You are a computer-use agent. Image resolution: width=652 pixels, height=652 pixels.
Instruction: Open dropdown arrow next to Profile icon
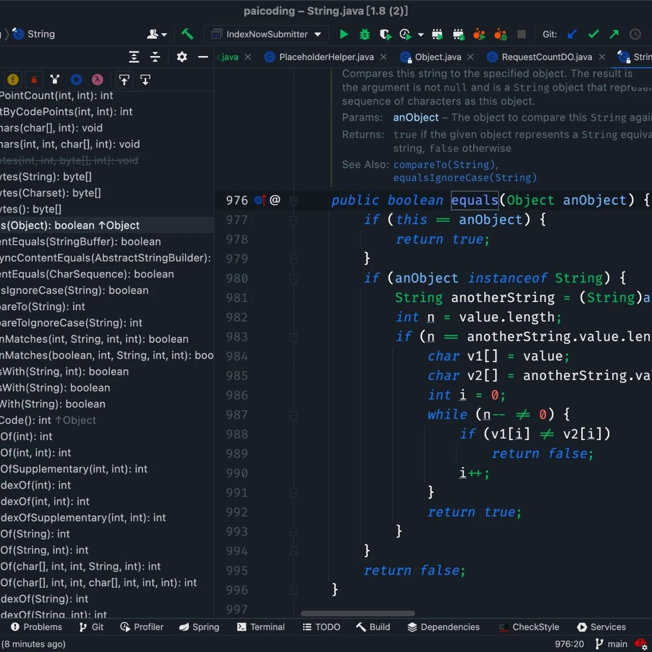tap(421, 35)
